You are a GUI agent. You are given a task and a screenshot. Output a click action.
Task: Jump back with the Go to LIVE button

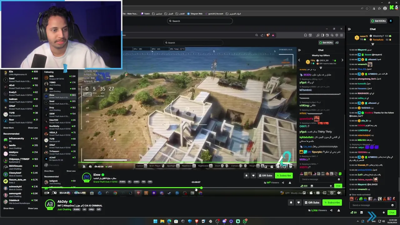80,193
